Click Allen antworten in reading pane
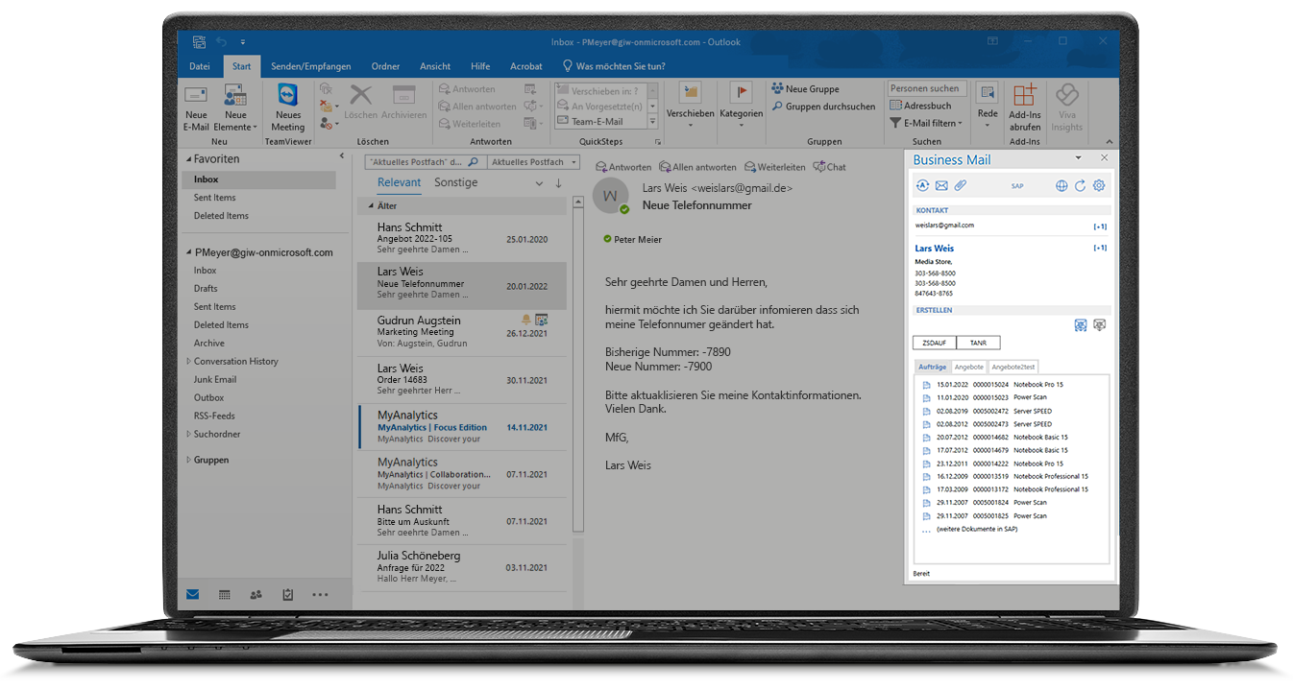 tap(697, 167)
